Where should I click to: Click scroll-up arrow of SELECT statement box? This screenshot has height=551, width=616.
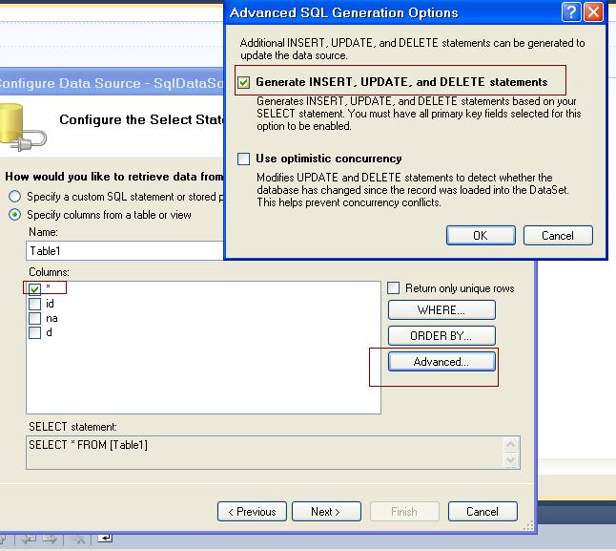[511, 445]
